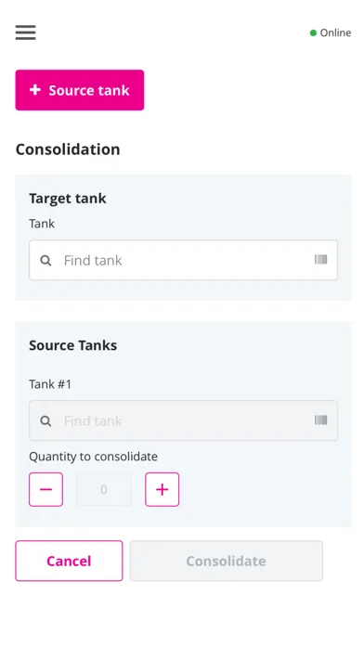
Task: Click the search icon in Target tank field
Action: (45, 261)
